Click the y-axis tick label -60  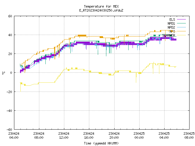(x=9, y=130)
